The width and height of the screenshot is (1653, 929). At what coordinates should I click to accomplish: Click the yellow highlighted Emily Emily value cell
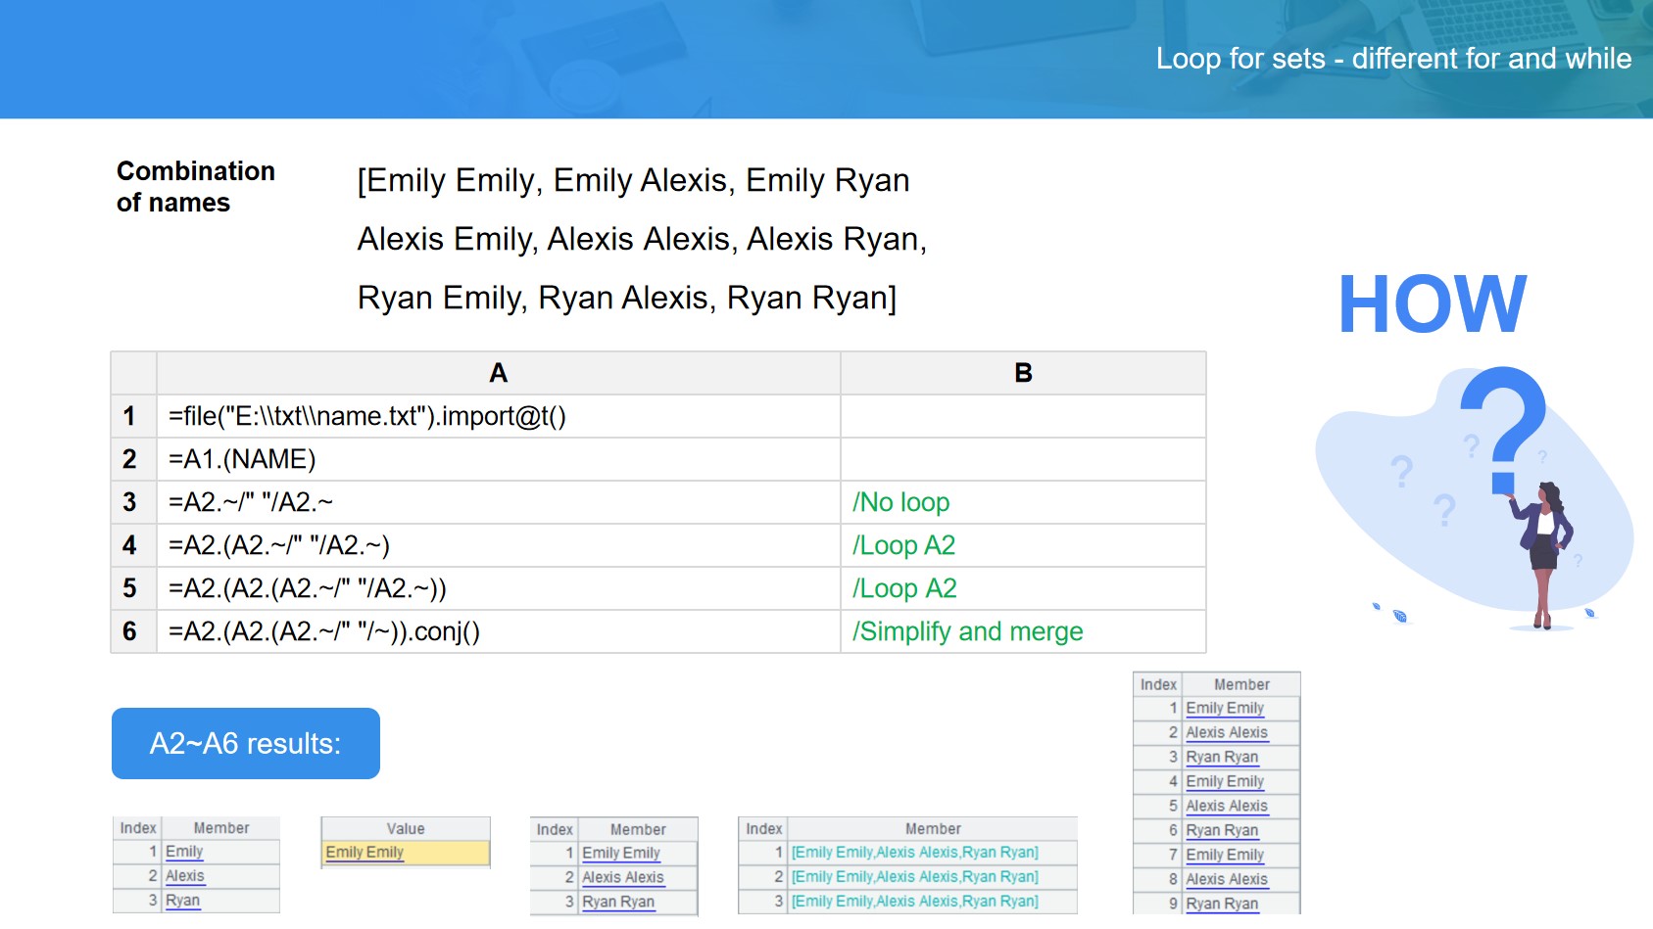pos(405,853)
